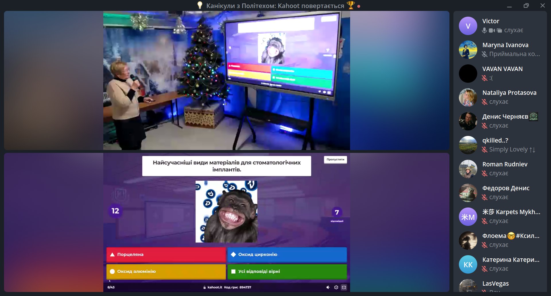551x296 pixels.
Task: Click Денис Черняєв's avatar photo
Action: point(468,121)
